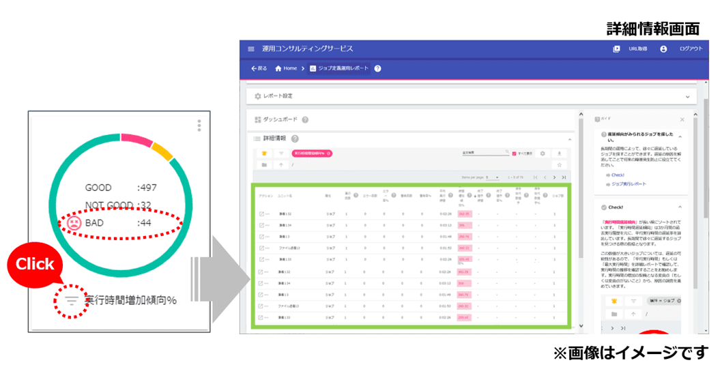Click the crown icon in the detail toolbar
This screenshot has width=722, height=367.
pos(264,153)
